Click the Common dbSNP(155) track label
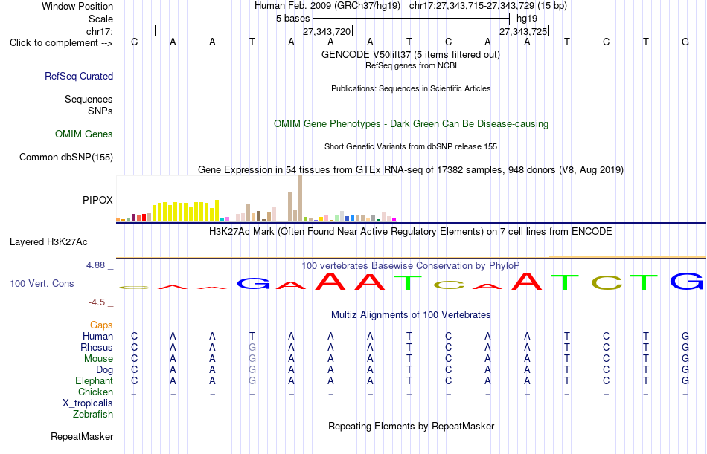This screenshot has width=707, height=454. pos(66,158)
